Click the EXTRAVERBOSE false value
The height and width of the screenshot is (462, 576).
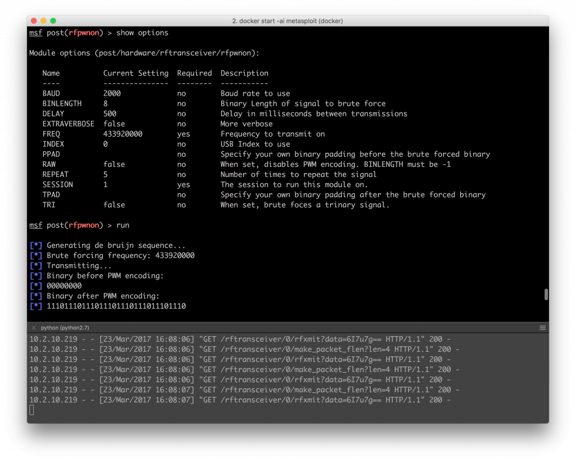click(x=114, y=124)
